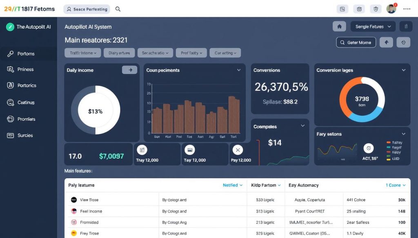Open the Netfied column dropdown
This screenshot has height=238, width=418.
point(233,185)
